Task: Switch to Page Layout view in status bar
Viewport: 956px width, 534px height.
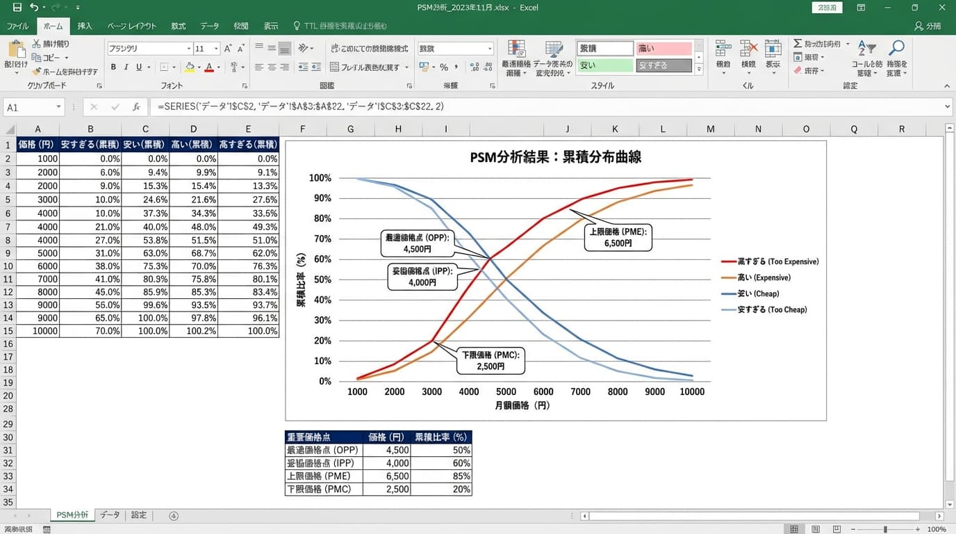Action: [816, 529]
